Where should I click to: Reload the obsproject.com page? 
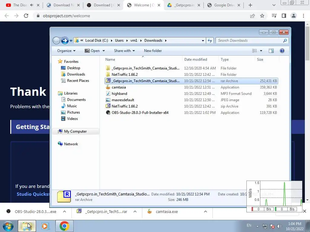26,16
